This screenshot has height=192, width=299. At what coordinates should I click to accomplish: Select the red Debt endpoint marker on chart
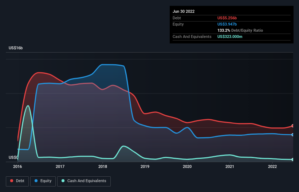293,126
